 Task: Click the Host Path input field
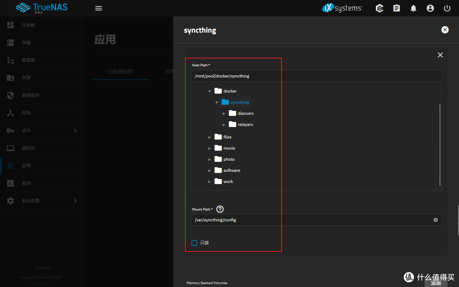click(317, 76)
